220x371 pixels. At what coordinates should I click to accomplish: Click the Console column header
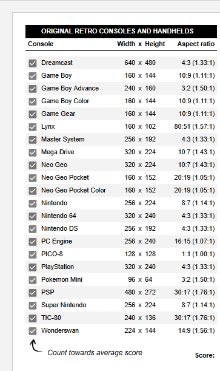coord(41,44)
